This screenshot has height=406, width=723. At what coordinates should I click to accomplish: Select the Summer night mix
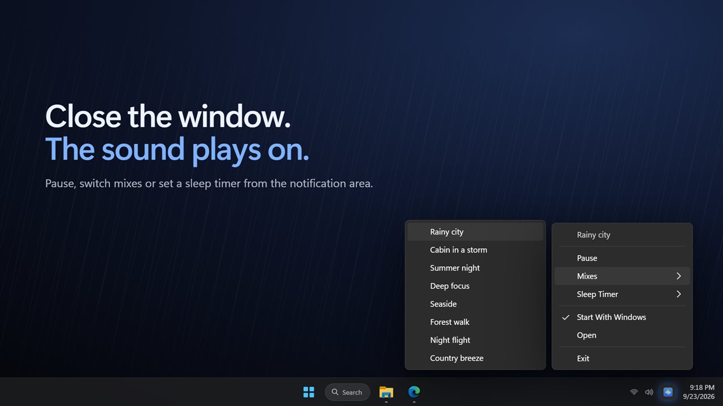(475, 268)
